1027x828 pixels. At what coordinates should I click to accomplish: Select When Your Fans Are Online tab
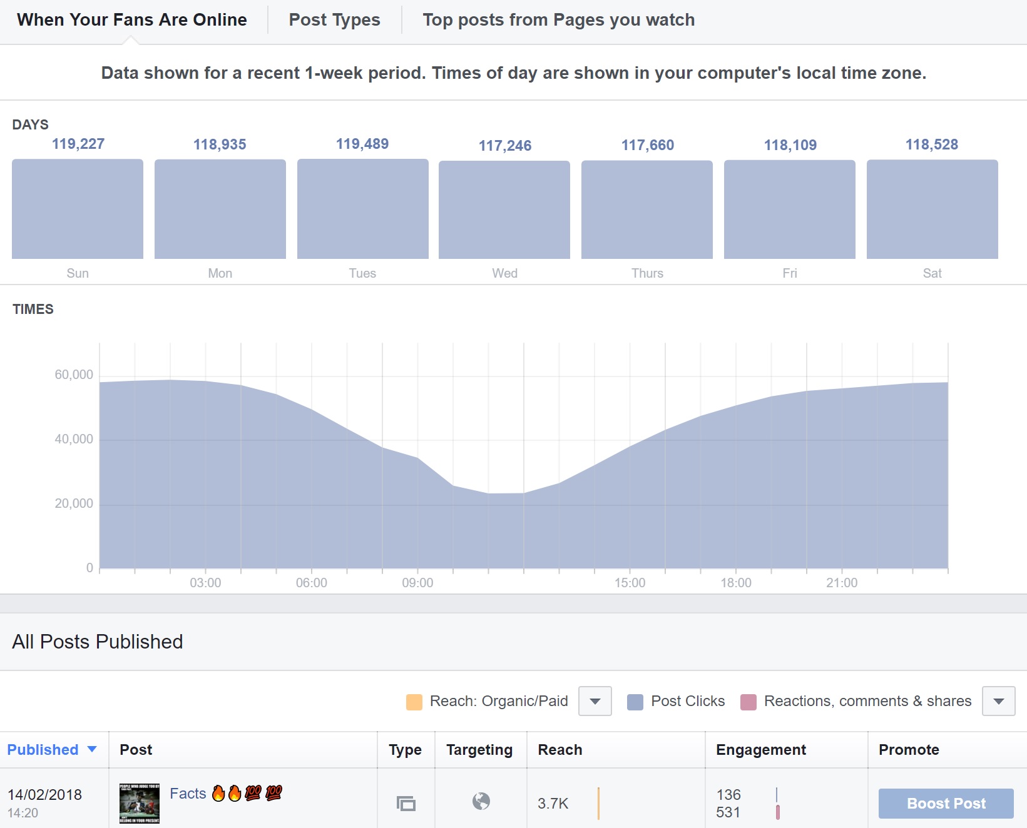point(132,20)
